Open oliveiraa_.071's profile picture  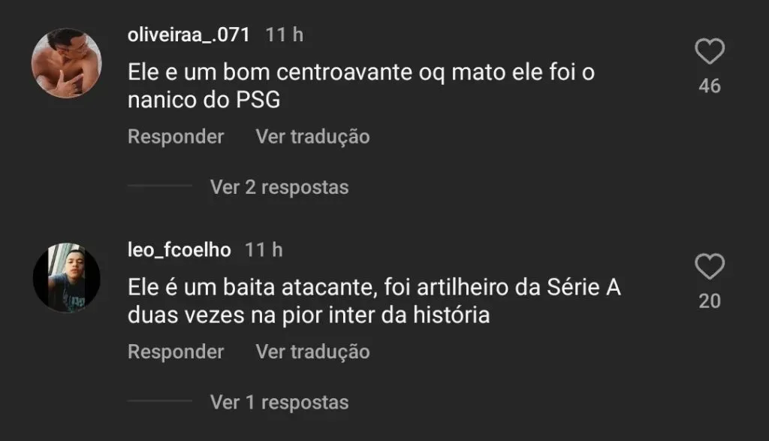(x=66, y=64)
